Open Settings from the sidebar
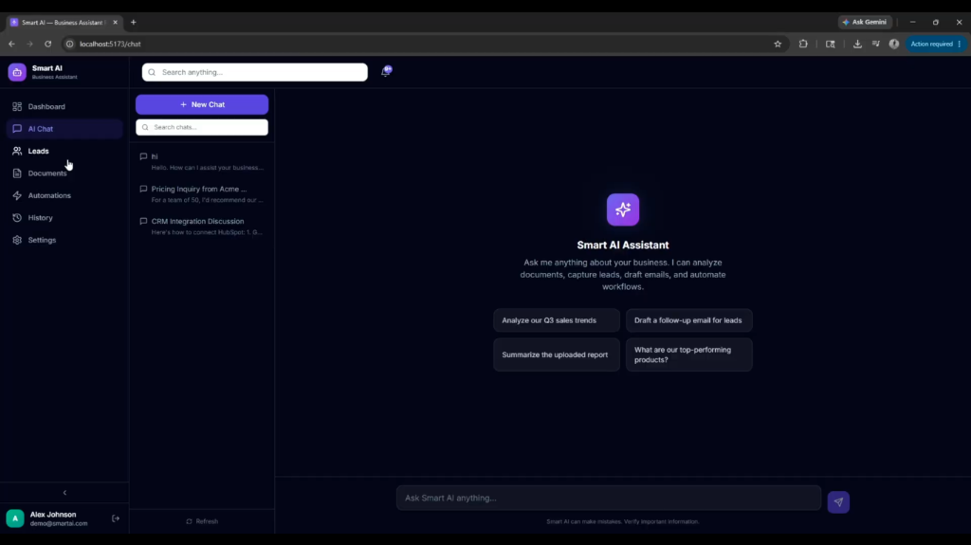Screen dimensions: 971x545 [x=64, y=241]
